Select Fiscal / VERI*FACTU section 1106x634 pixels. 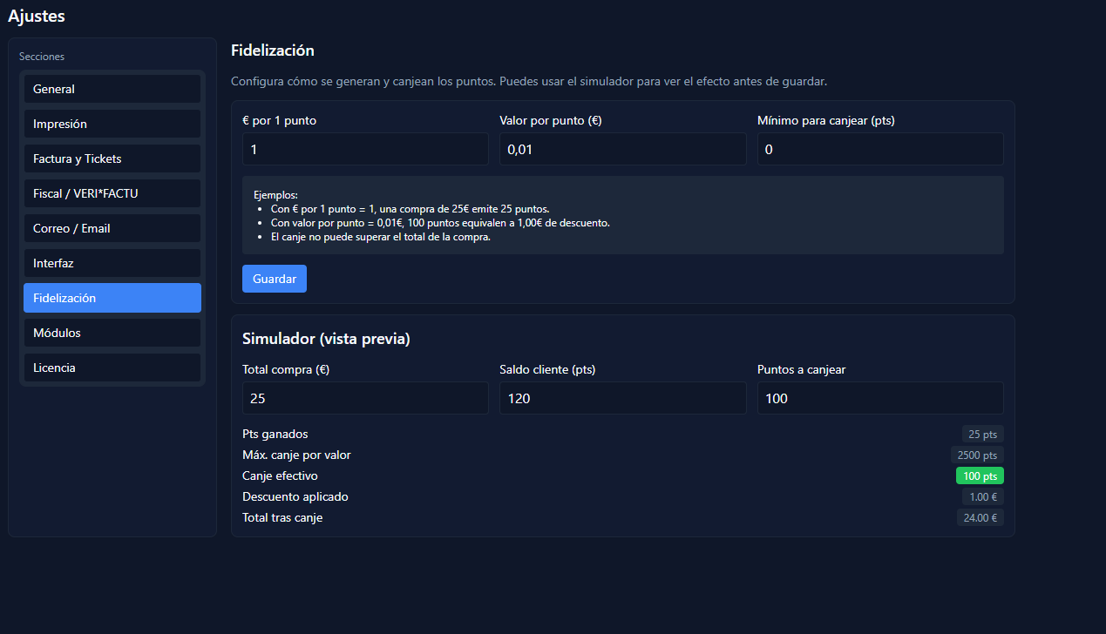(112, 193)
